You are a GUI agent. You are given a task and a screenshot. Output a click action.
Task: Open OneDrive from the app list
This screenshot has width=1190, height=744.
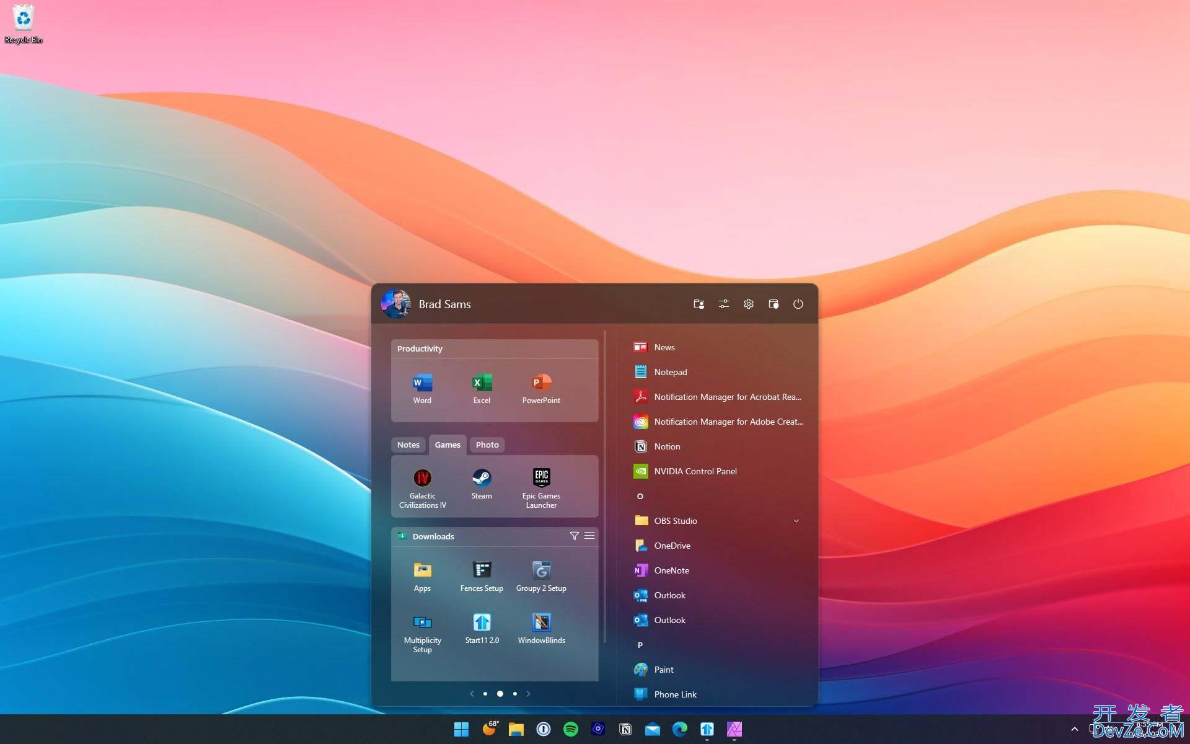pyautogui.click(x=717, y=546)
